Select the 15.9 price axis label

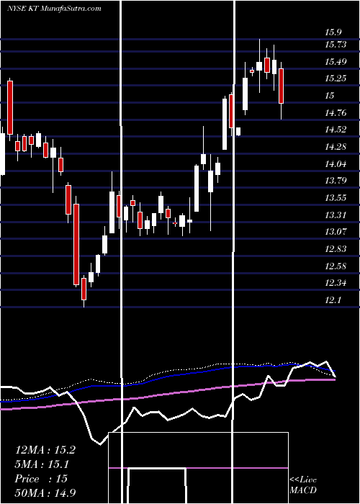pos(333,32)
